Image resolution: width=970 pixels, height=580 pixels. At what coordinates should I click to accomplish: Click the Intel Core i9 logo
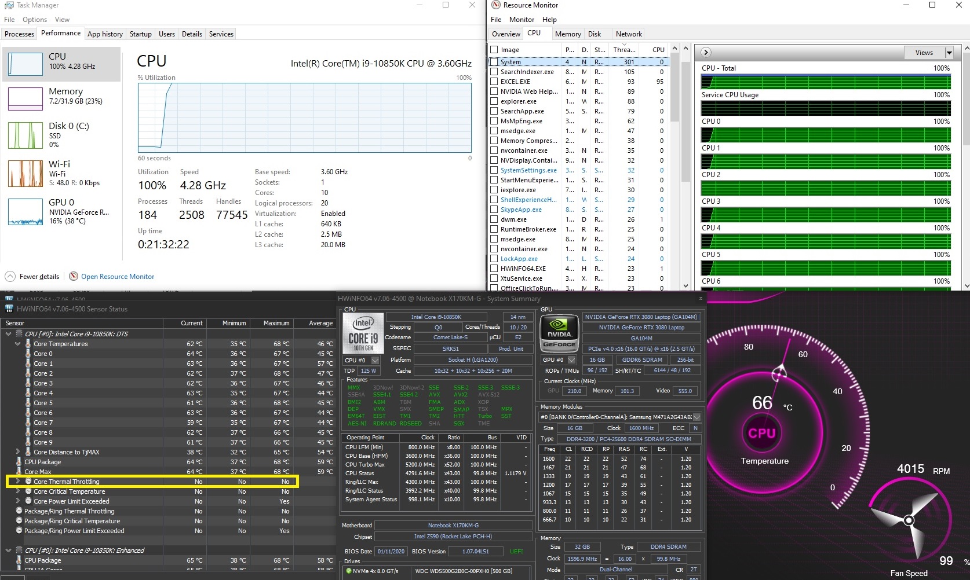363,333
